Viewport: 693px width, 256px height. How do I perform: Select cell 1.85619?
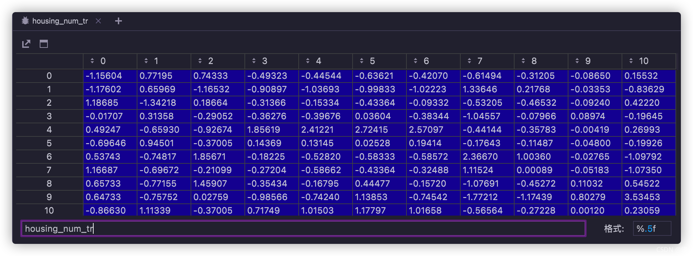(x=272, y=130)
